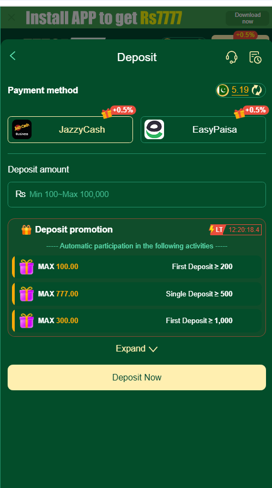
Task: Click the gift icon beside Deposit promotion
Action: (x=26, y=230)
